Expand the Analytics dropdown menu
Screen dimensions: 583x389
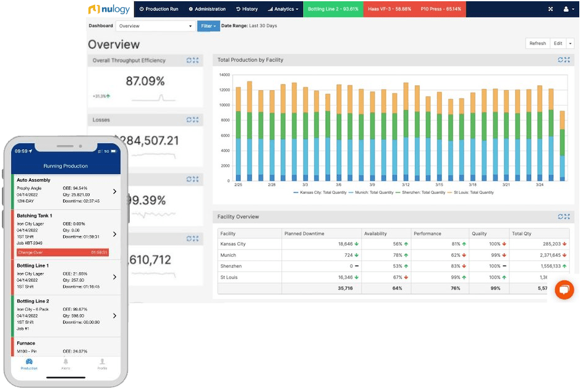283,9
